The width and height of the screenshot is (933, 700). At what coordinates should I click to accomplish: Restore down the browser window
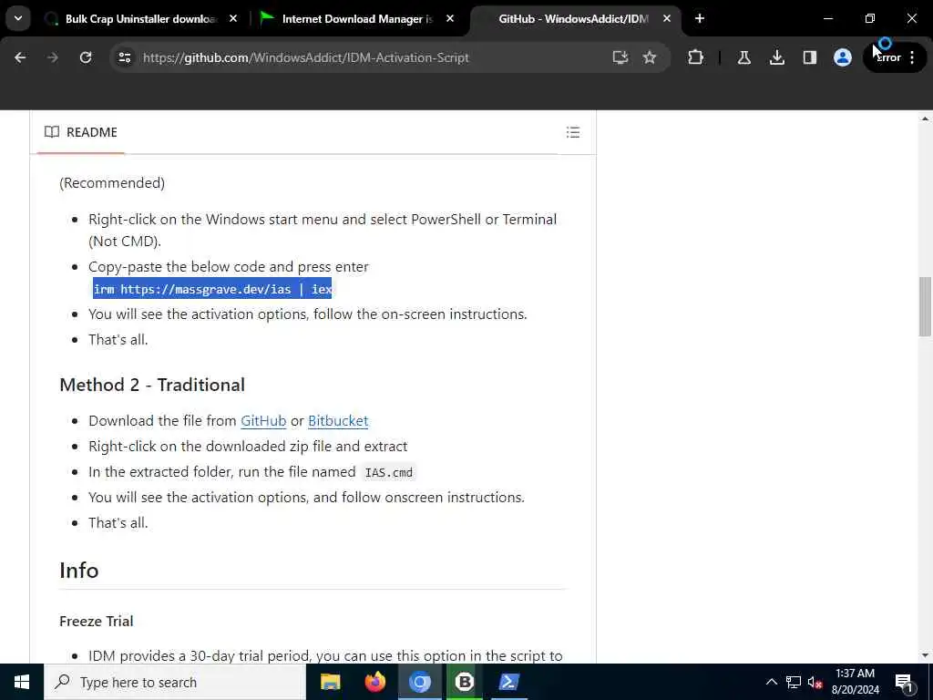870,19
